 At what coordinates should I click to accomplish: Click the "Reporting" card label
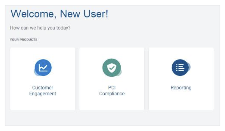pos(181,88)
